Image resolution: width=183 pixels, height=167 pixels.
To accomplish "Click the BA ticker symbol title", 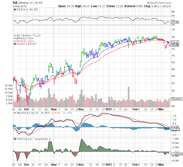I will [15, 3].
